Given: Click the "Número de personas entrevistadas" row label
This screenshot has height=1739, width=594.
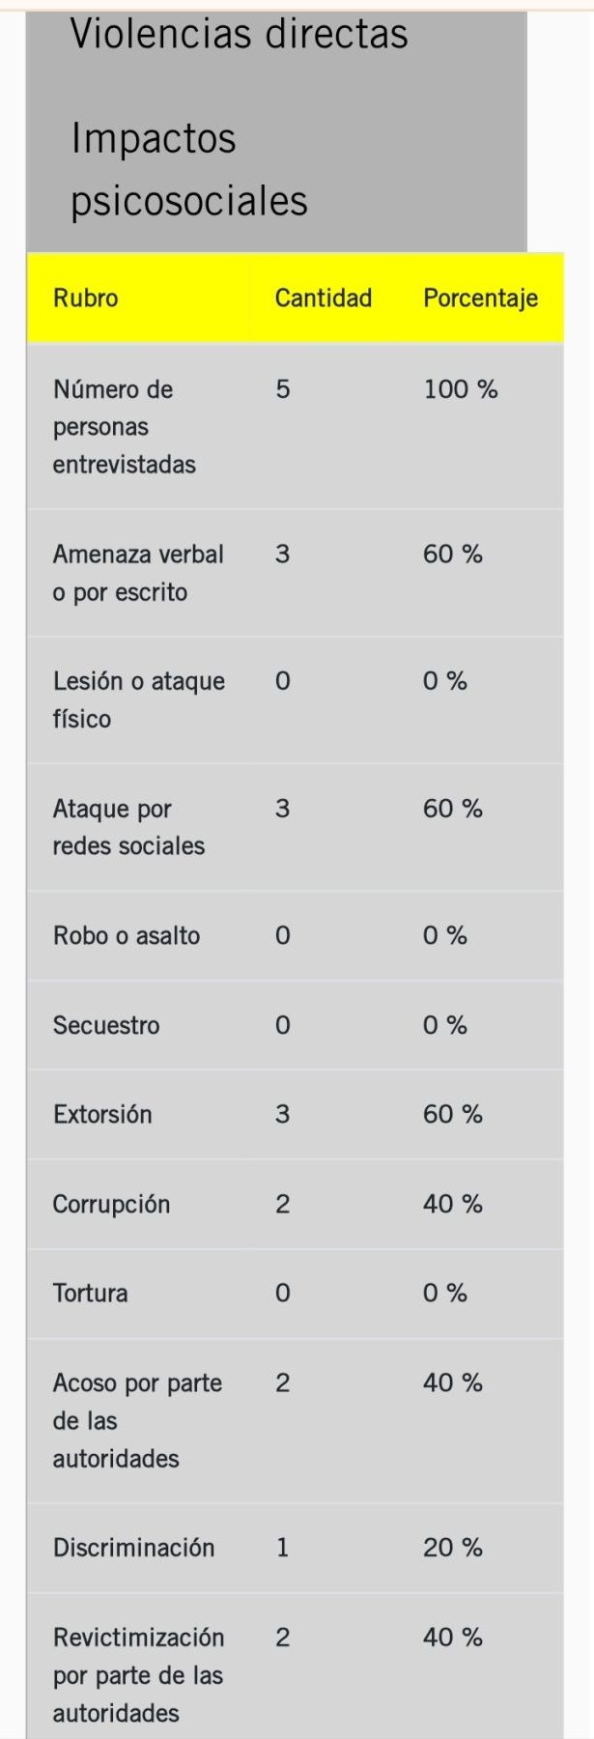Looking at the screenshot, I should pyautogui.click(x=124, y=427).
